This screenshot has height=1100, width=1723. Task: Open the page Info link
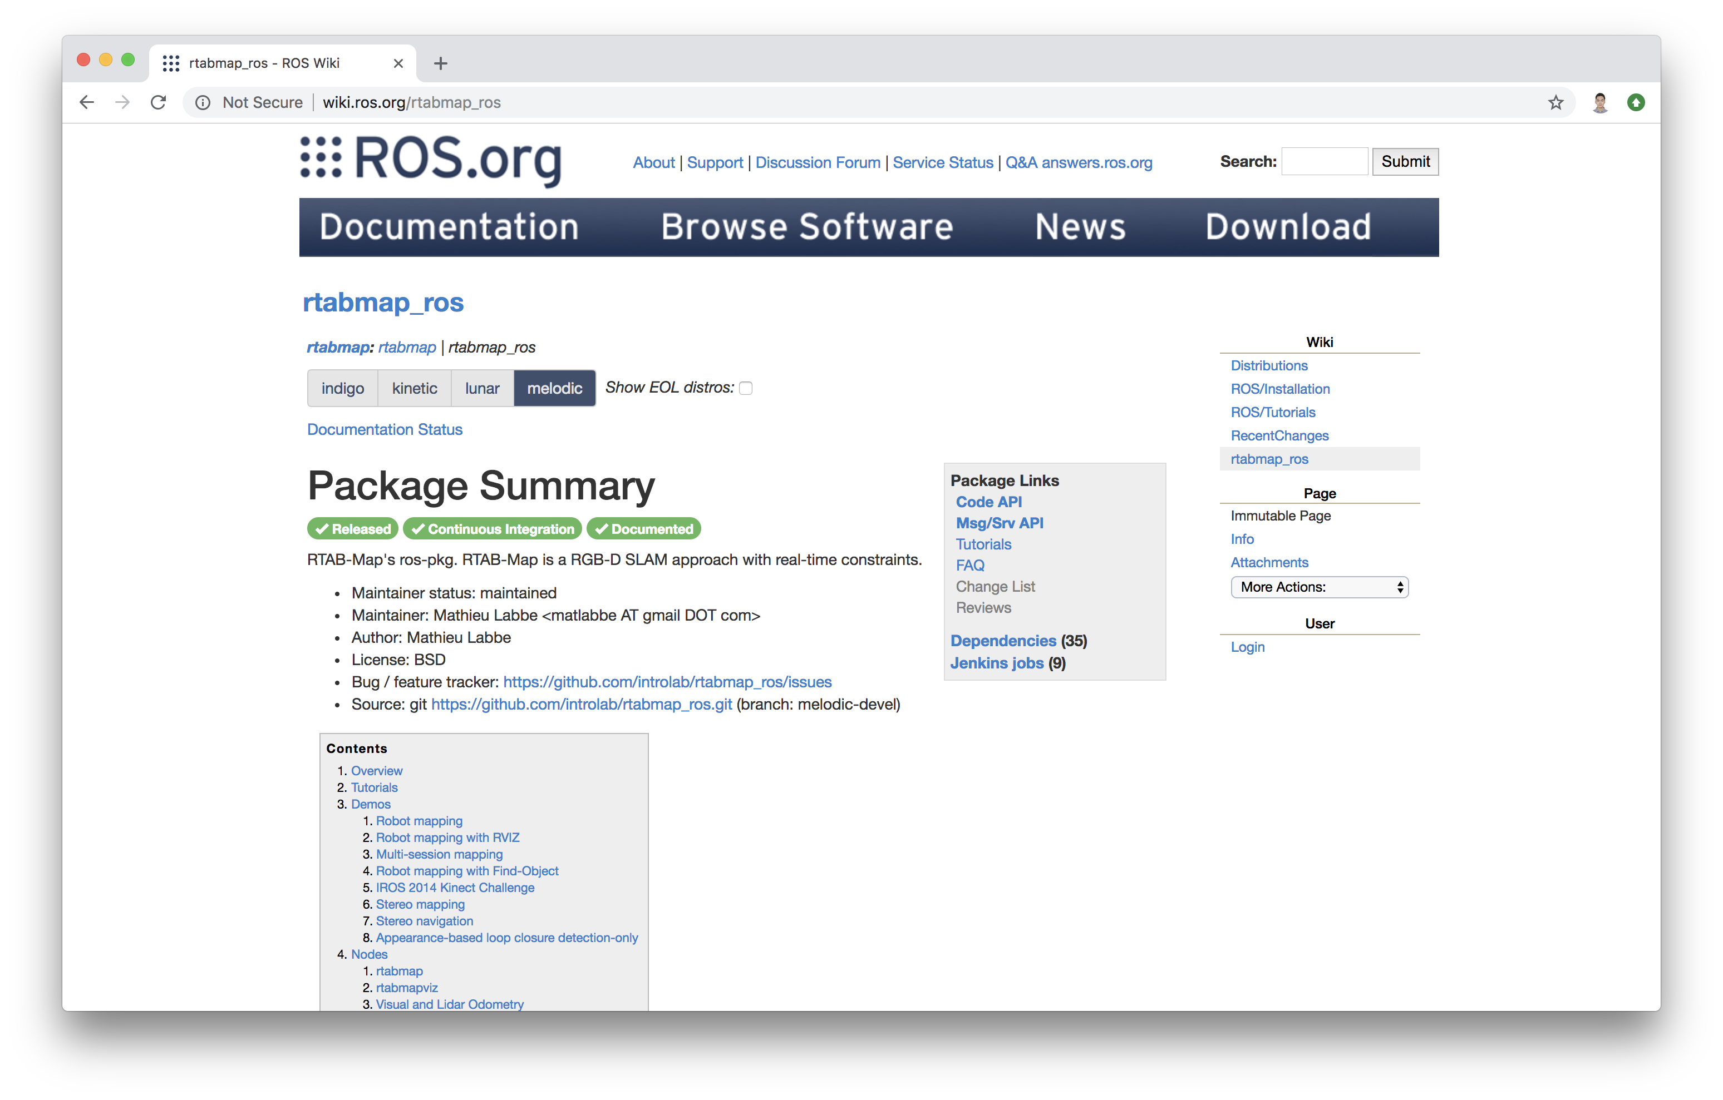tap(1242, 538)
